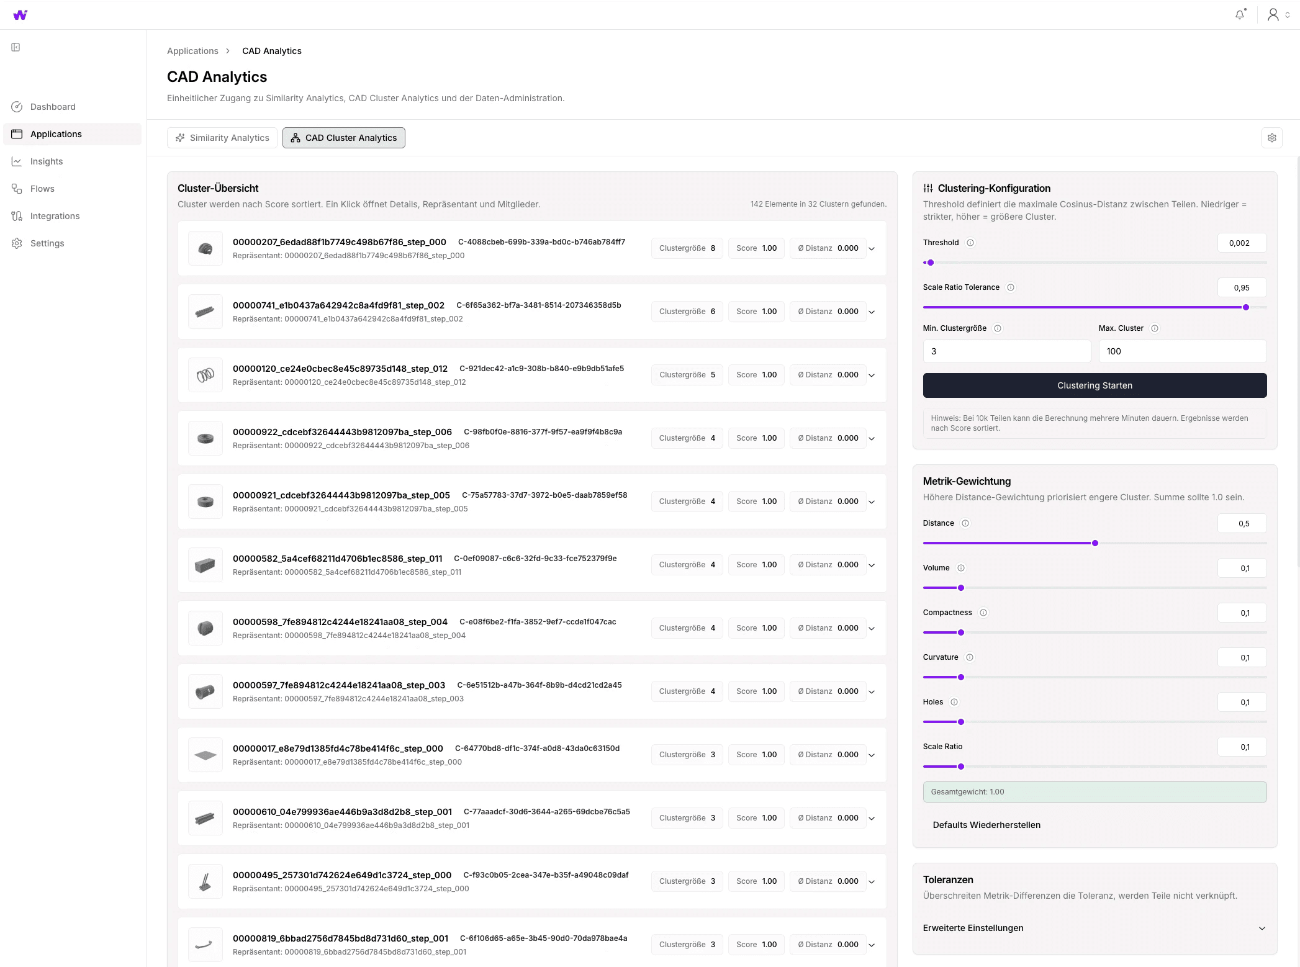The height and width of the screenshot is (967, 1300).
Task: Open the user profile menu
Action: (x=1272, y=14)
